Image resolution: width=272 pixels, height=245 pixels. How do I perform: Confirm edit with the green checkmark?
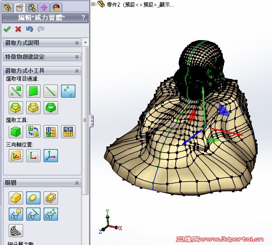7,29
